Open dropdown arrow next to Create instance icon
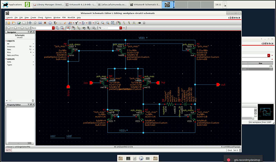276x162 pixels. point(73,23)
